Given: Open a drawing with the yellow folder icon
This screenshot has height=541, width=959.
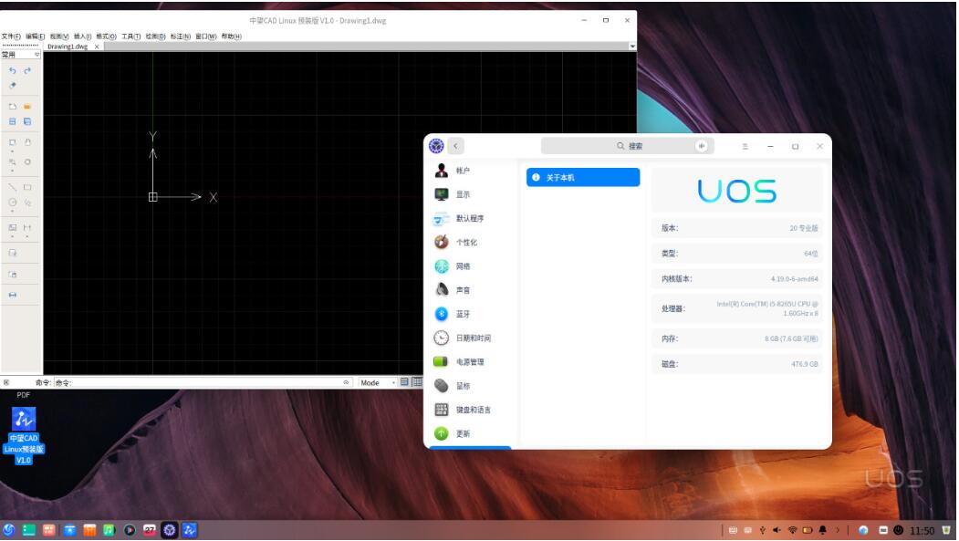Looking at the screenshot, I should tap(27, 107).
